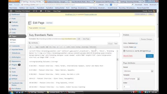The image size is (167, 94).
Task: Click the browser URL address bar
Action: coord(57,5)
